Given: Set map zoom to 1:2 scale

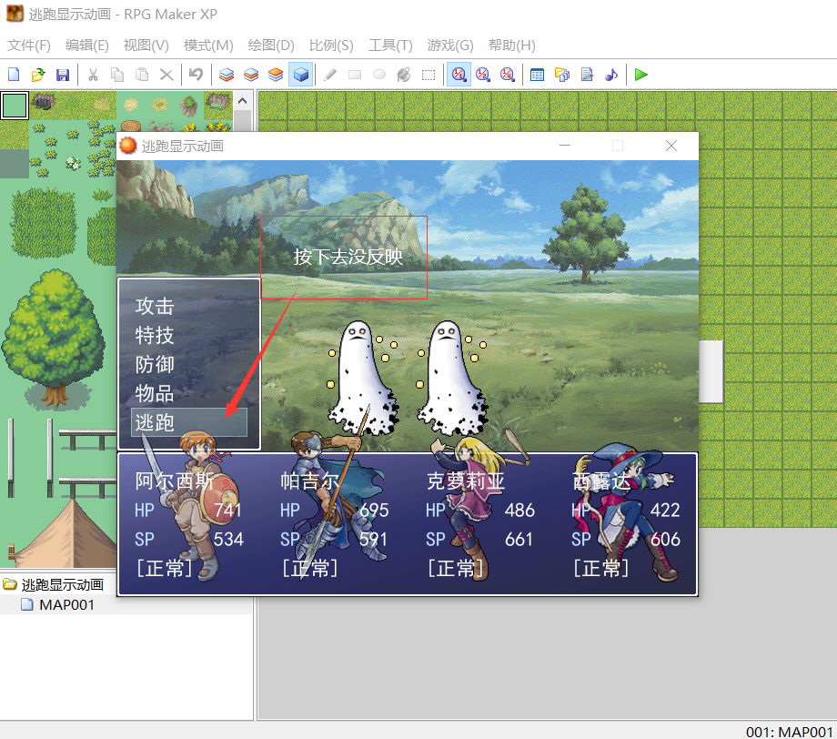Looking at the screenshot, I should (483, 75).
